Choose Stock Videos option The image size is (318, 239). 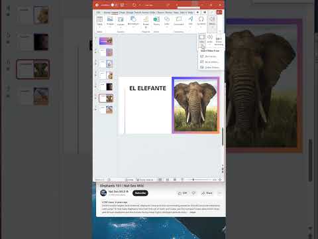tap(209, 62)
